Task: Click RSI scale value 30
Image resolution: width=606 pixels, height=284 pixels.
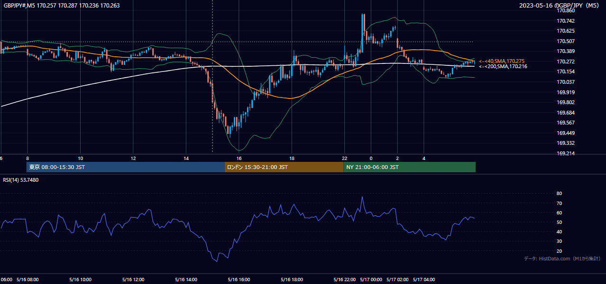Action: point(559,241)
